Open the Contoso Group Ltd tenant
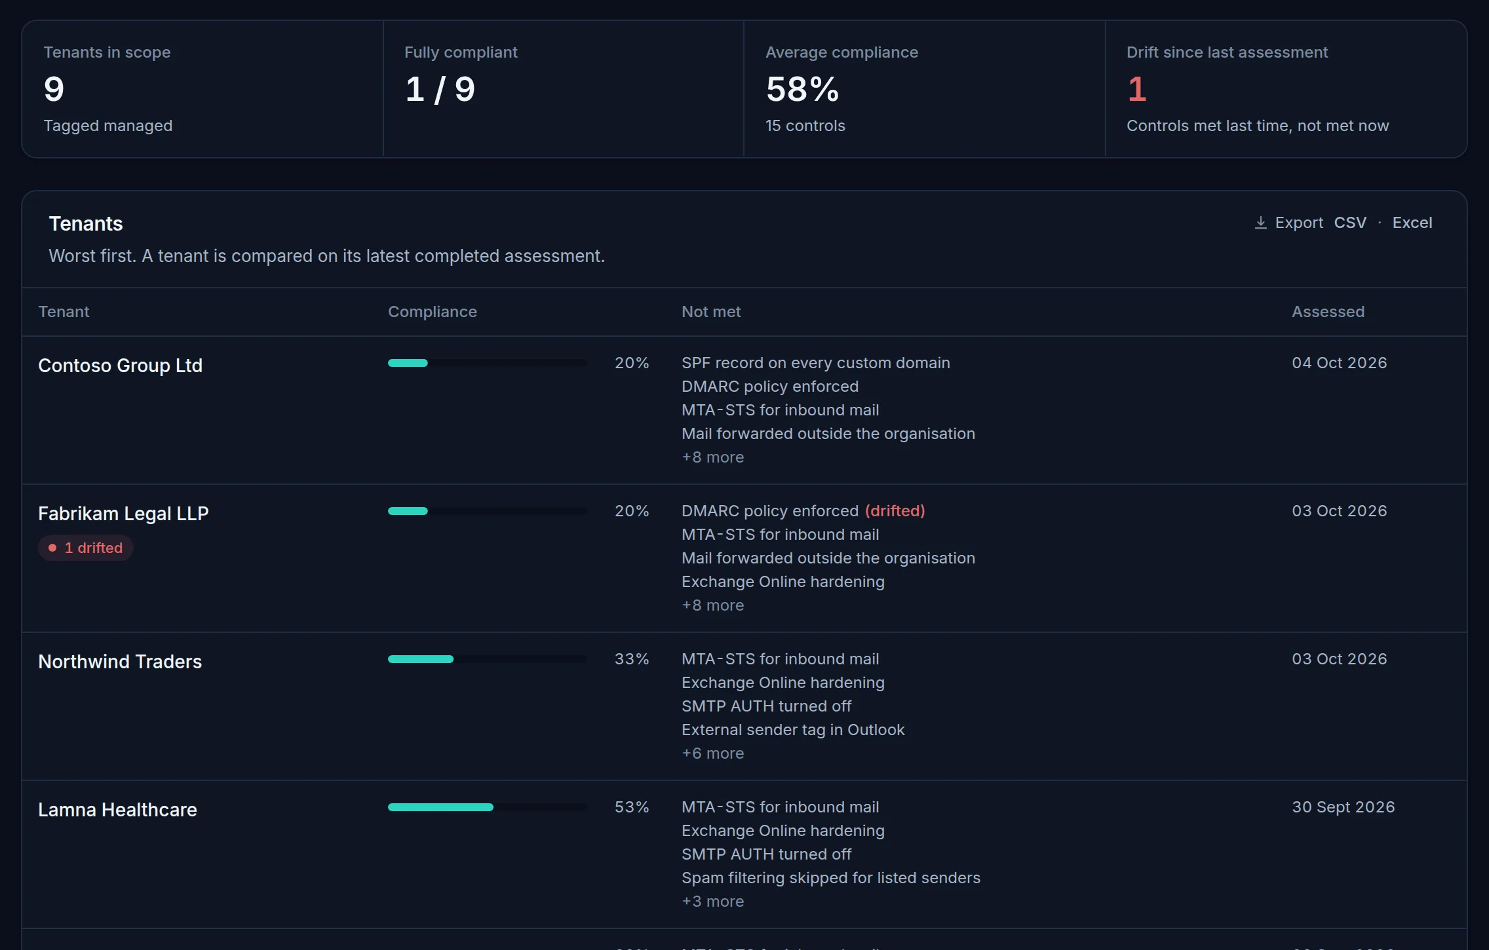 coord(120,366)
